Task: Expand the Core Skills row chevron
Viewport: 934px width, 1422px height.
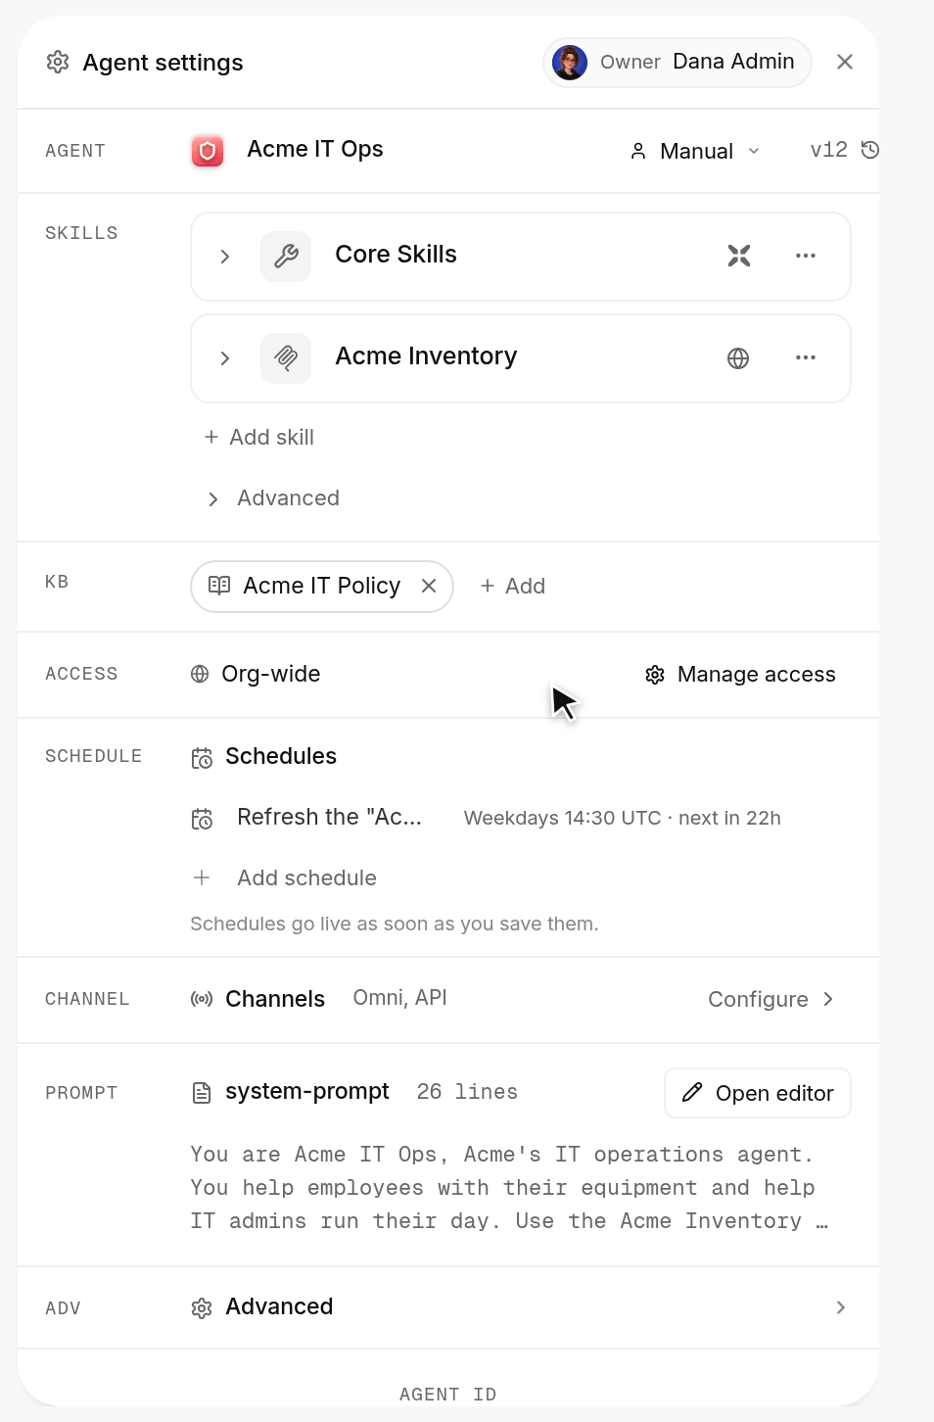Action: click(x=225, y=257)
